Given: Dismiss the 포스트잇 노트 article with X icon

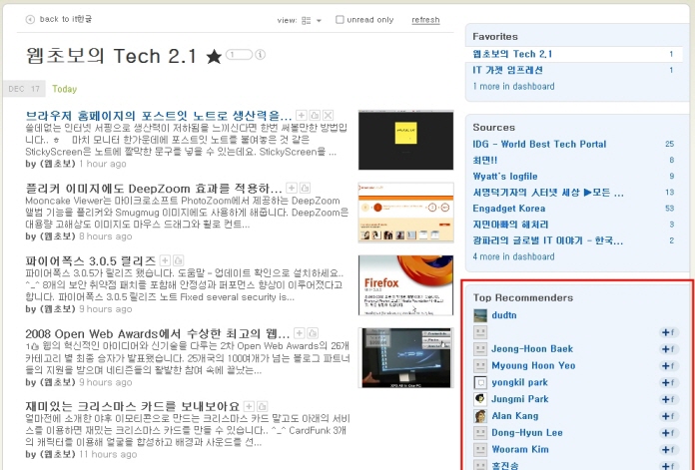Looking at the screenshot, I should tap(328, 116).
